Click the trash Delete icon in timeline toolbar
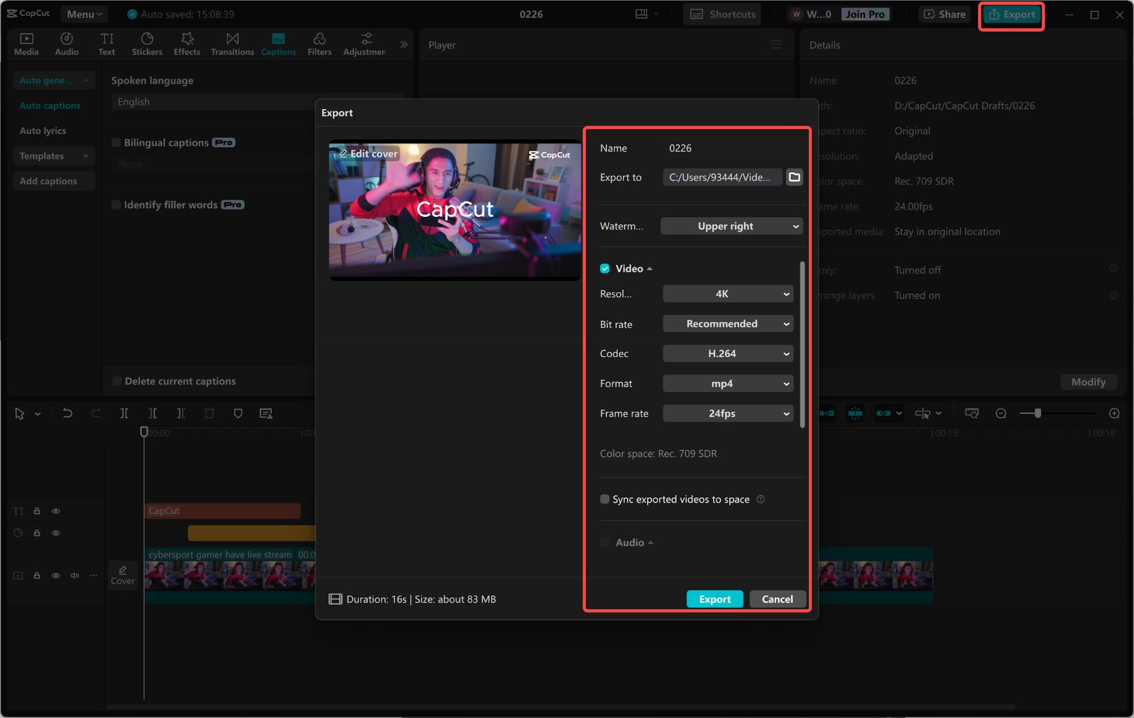1134x718 pixels. 209,413
